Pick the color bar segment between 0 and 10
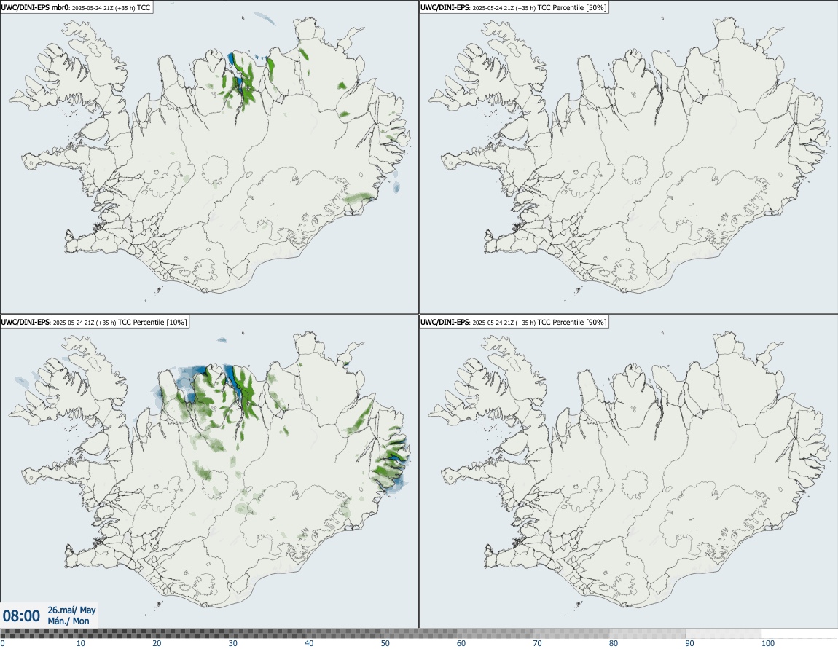The image size is (838, 649). point(39,634)
